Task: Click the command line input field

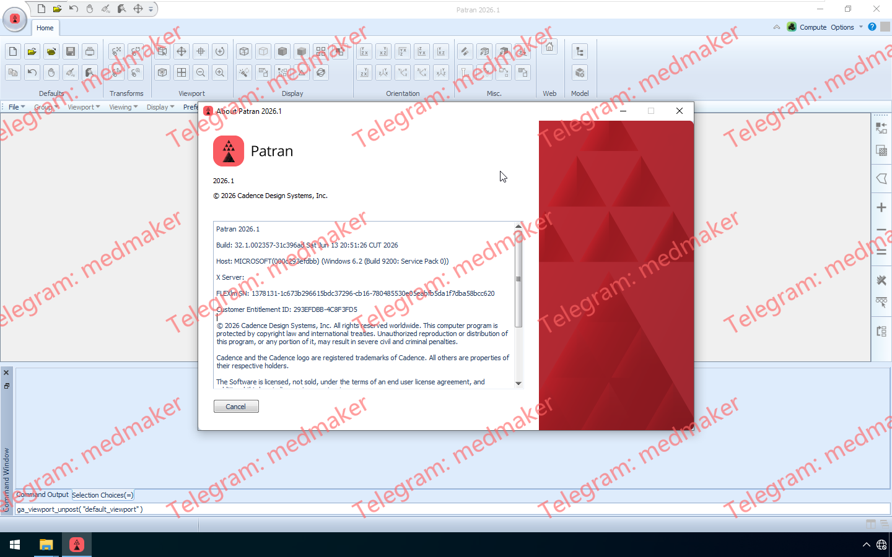Action: coord(452,509)
